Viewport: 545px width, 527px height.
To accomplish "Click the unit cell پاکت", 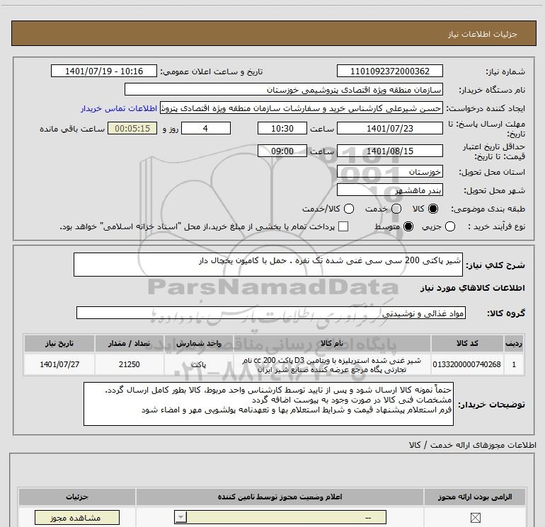I will tap(198, 364).
